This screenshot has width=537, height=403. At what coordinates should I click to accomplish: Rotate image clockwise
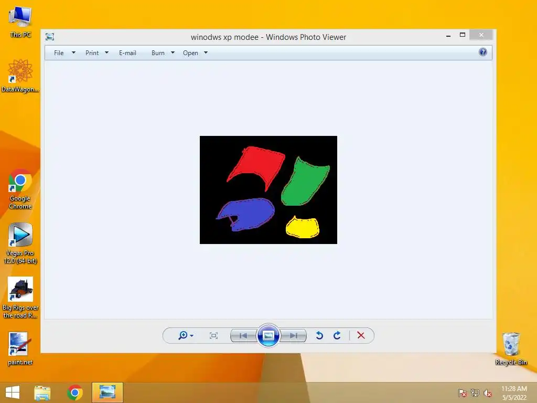coord(337,335)
